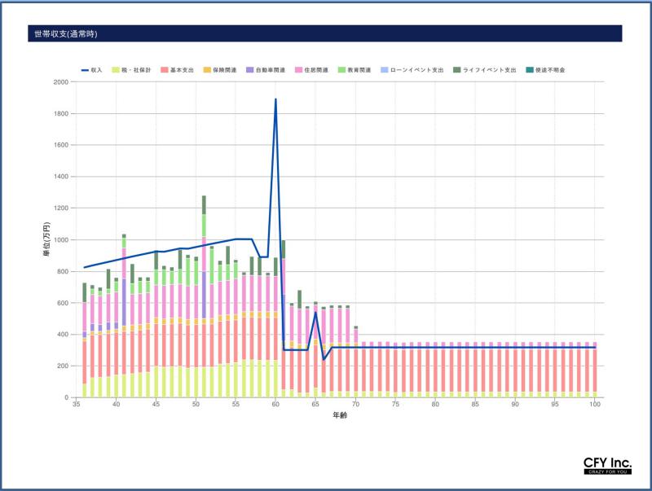Click the income line dip at age 66
Image resolution: width=652 pixels, height=491 pixels.
coord(324,359)
